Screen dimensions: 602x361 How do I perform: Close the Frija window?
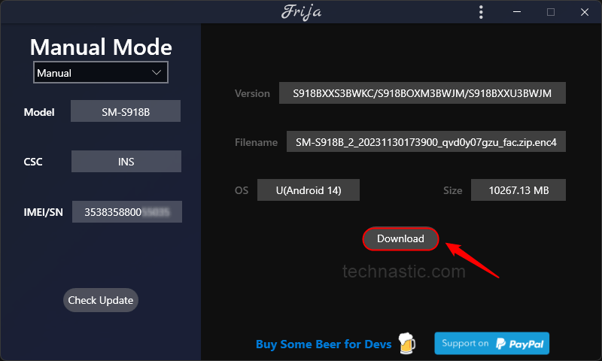click(x=585, y=12)
